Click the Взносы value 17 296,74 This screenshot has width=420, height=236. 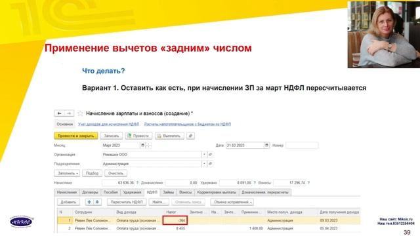pos(289,183)
